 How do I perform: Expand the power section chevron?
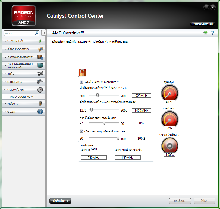(5, 103)
